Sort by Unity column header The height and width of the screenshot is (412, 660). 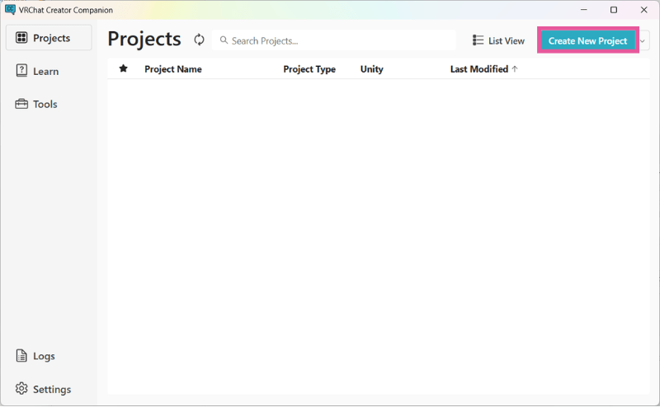click(x=372, y=69)
